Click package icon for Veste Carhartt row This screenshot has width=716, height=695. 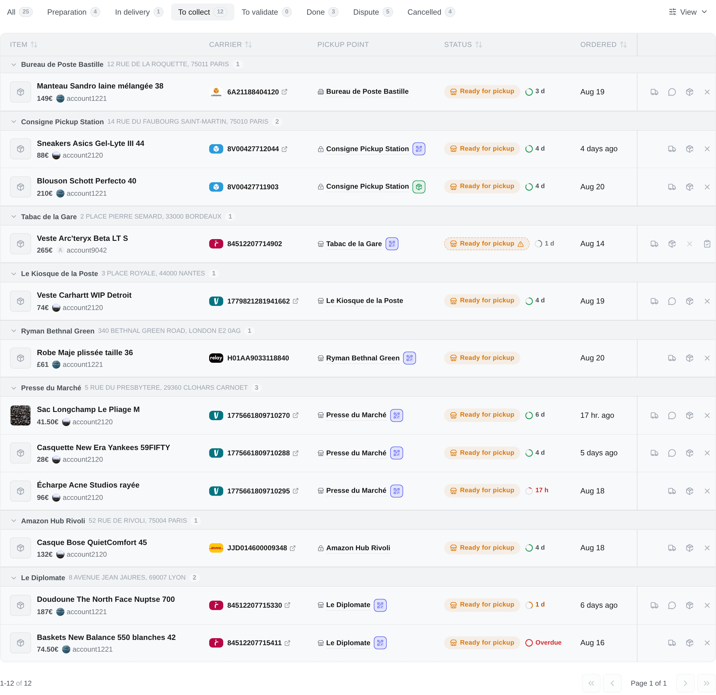(689, 301)
